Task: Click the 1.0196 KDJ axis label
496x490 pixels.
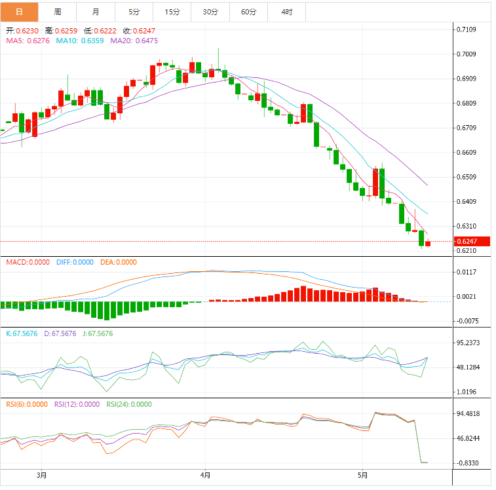Action: (467, 392)
